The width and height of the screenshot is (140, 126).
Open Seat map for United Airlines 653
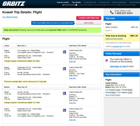(x=72, y=61)
